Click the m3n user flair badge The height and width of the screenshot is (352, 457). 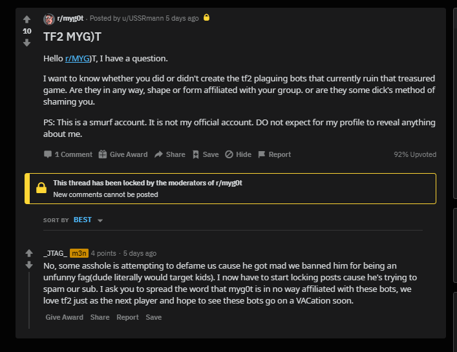point(79,253)
